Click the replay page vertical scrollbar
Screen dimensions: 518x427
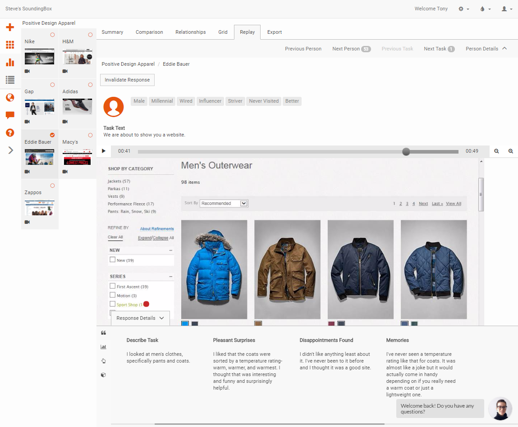point(481,195)
